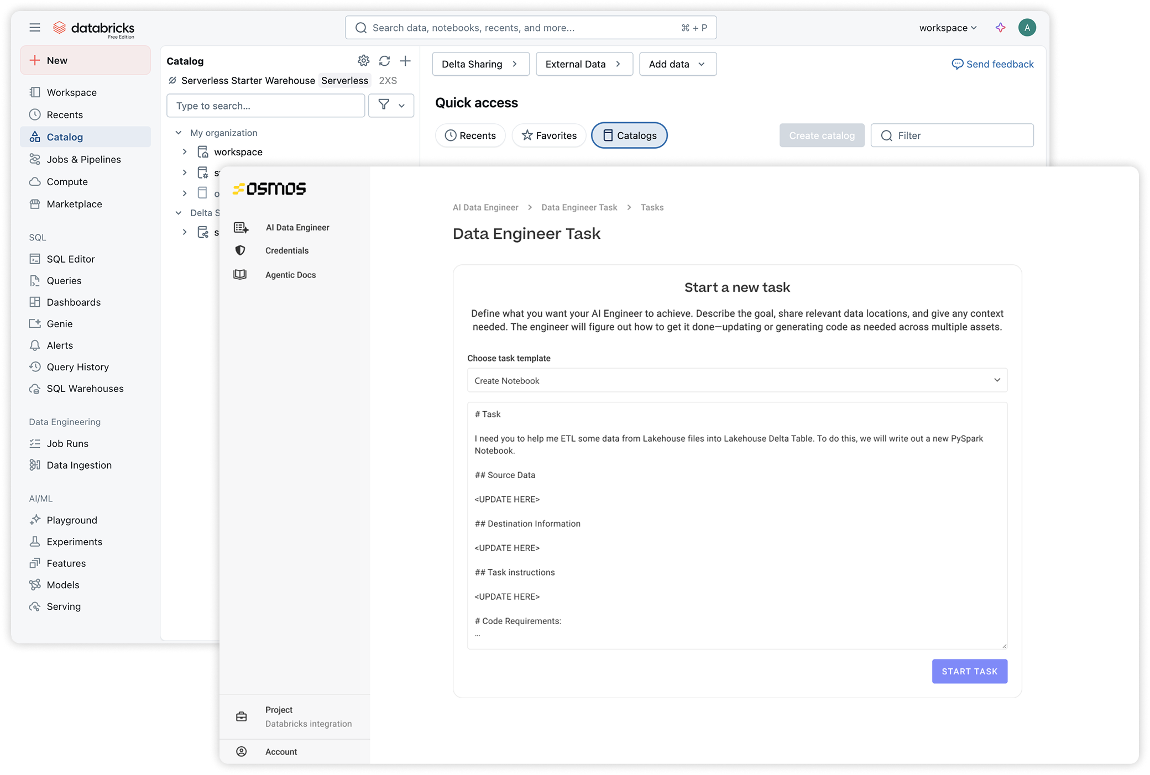Viewport: 1150px width, 775px height.
Task: Focus the Databricks global search bar
Action: [531, 28]
